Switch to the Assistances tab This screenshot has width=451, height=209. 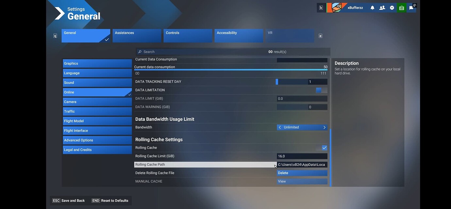coord(137,35)
